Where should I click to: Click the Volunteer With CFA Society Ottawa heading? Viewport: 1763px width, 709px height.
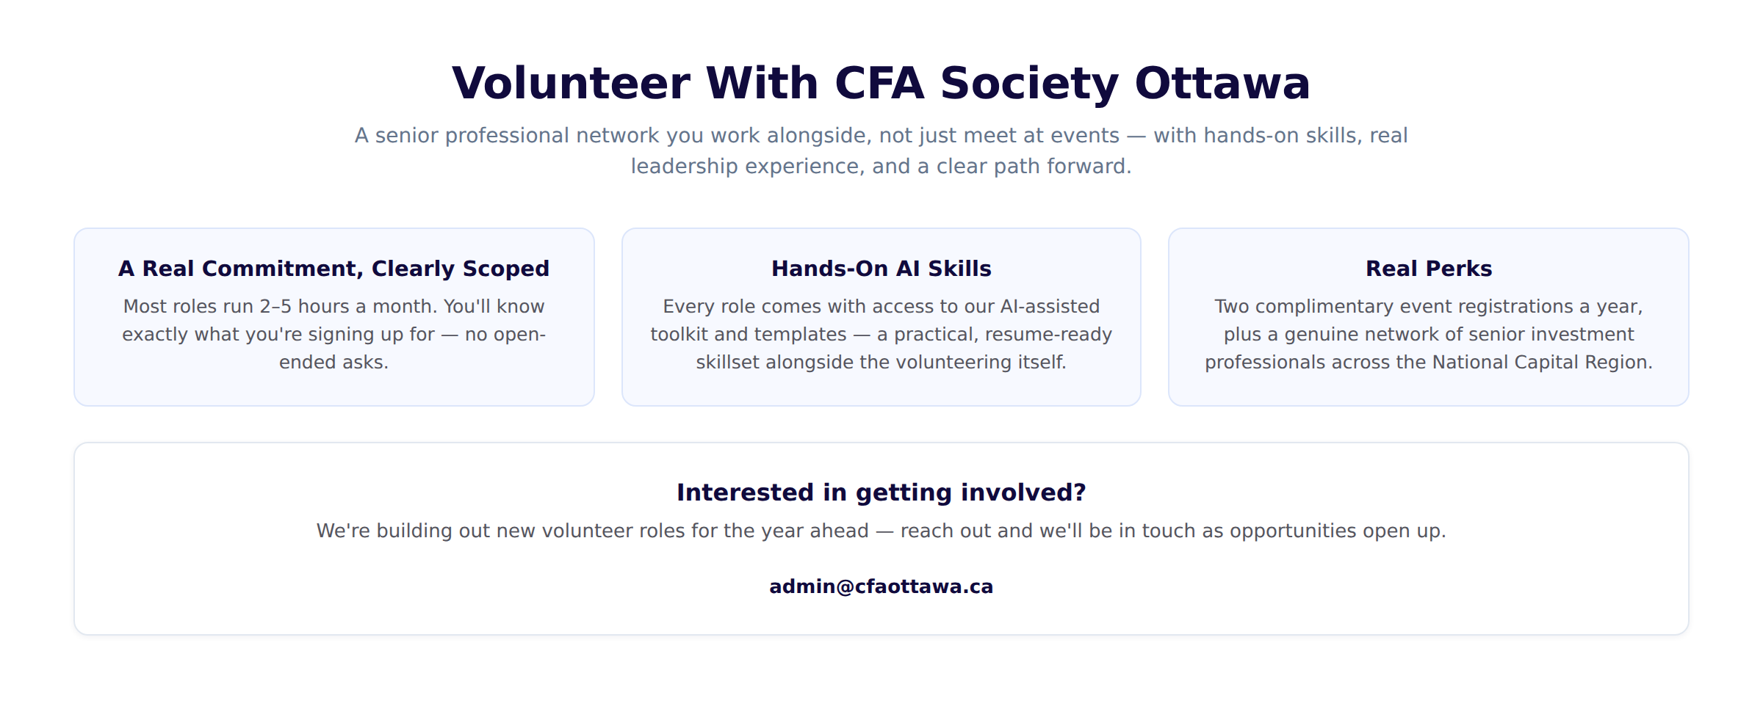click(881, 83)
